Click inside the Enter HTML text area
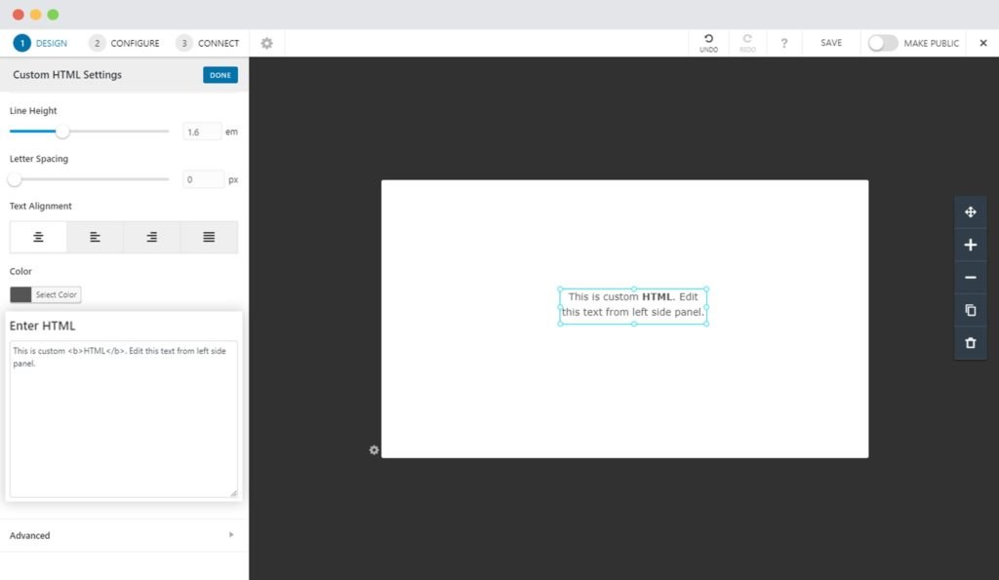Viewport: 999px width, 580px height. 123,429
